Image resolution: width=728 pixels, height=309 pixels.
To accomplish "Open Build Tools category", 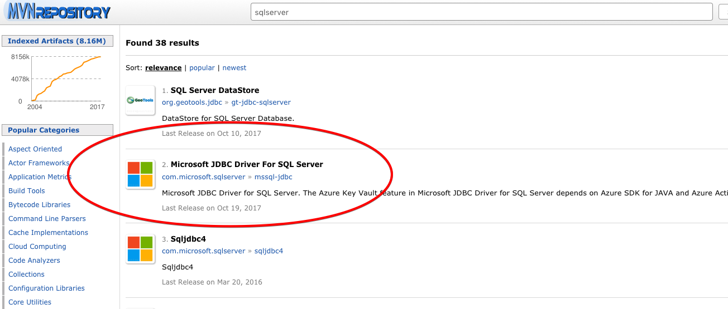I will pos(27,191).
